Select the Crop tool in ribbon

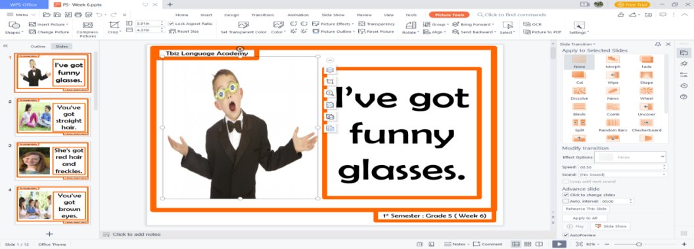[114, 28]
